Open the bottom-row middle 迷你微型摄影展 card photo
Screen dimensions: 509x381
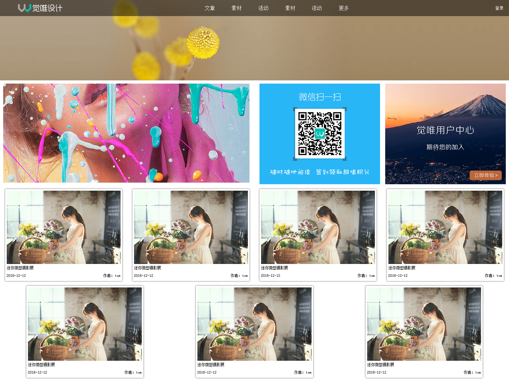point(254,324)
